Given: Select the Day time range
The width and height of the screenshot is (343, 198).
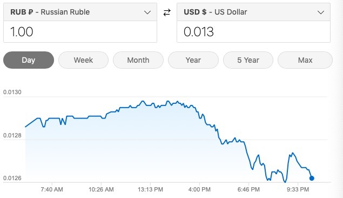Looking at the screenshot, I should click(29, 60).
